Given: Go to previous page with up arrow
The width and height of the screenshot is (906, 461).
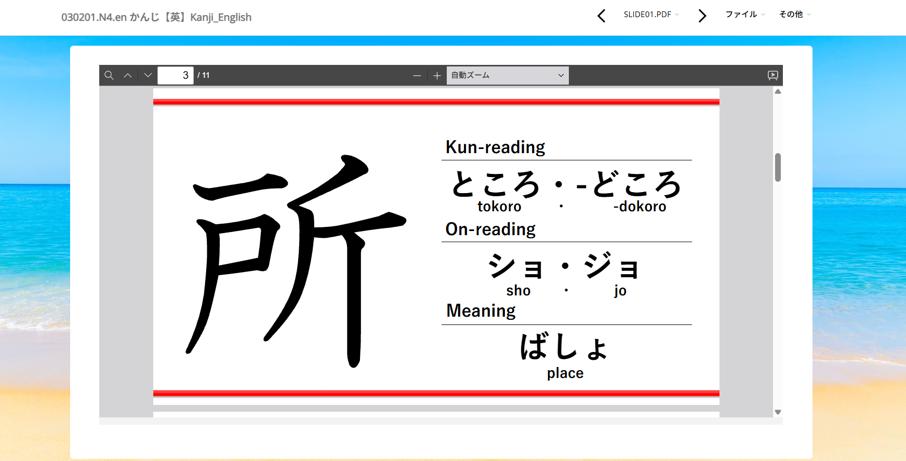Looking at the screenshot, I should [128, 75].
